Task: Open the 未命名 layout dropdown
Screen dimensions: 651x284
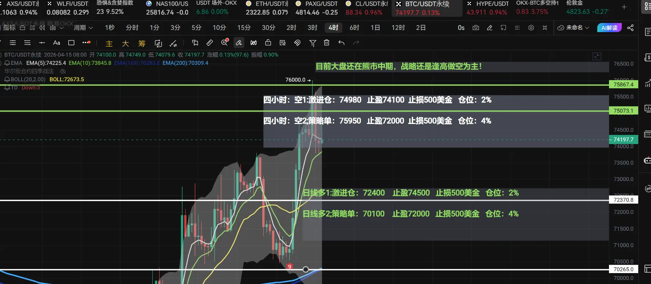Action: 573,28
